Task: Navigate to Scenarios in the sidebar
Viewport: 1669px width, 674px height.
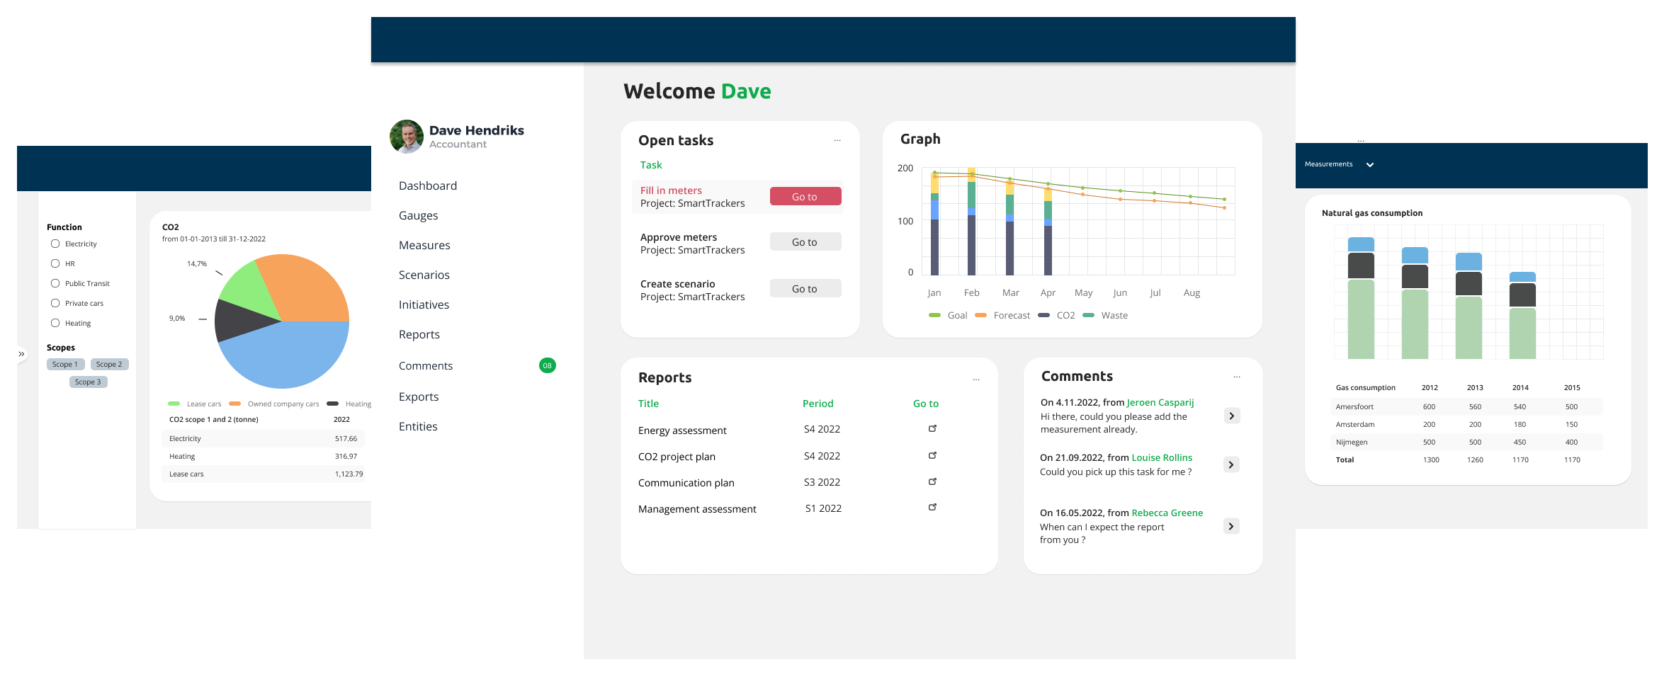Action: click(x=424, y=275)
